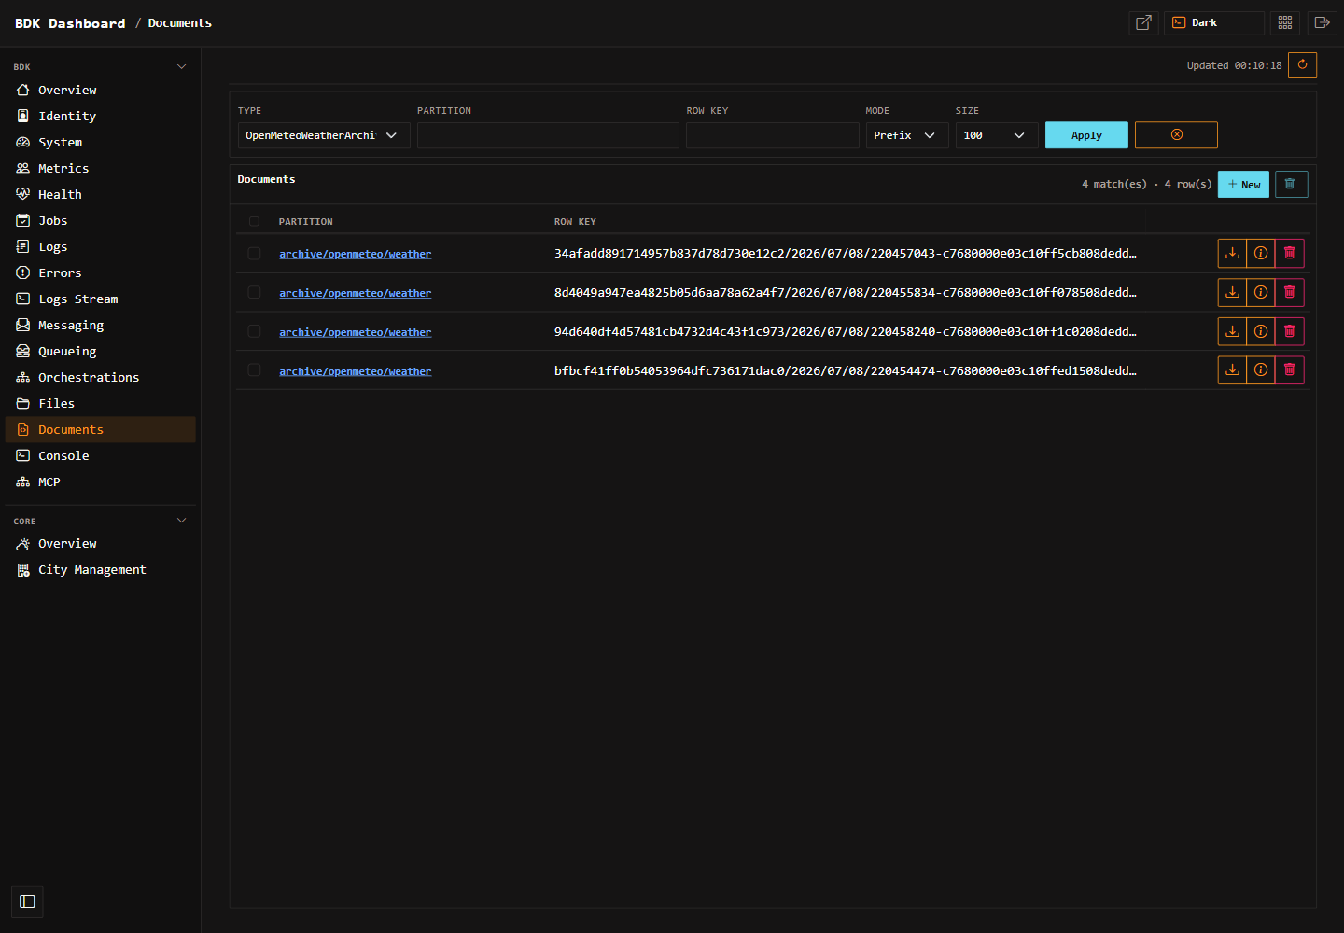Open Console in the sidebar
The height and width of the screenshot is (933, 1344).
click(101, 455)
